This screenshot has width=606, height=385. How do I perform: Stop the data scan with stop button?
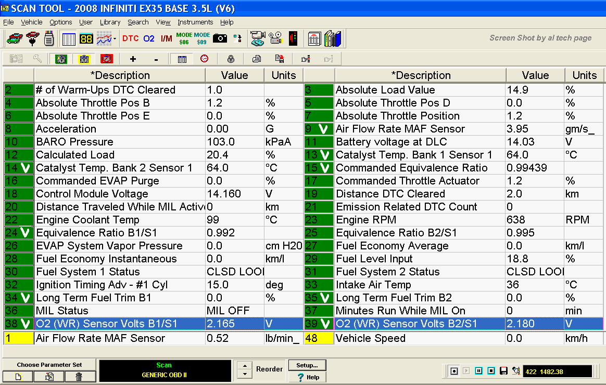point(491,371)
